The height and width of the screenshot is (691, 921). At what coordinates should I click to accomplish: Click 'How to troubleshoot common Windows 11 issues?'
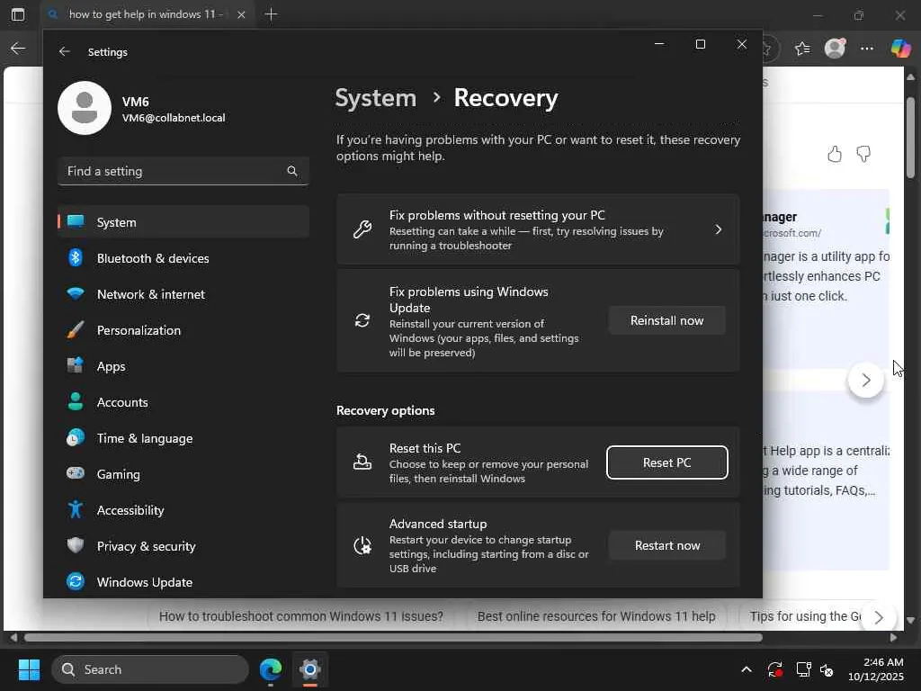300,616
